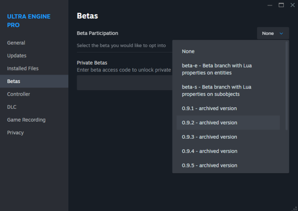Choose beta-s Lua properties on subobjects branch

tap(217, 91)
